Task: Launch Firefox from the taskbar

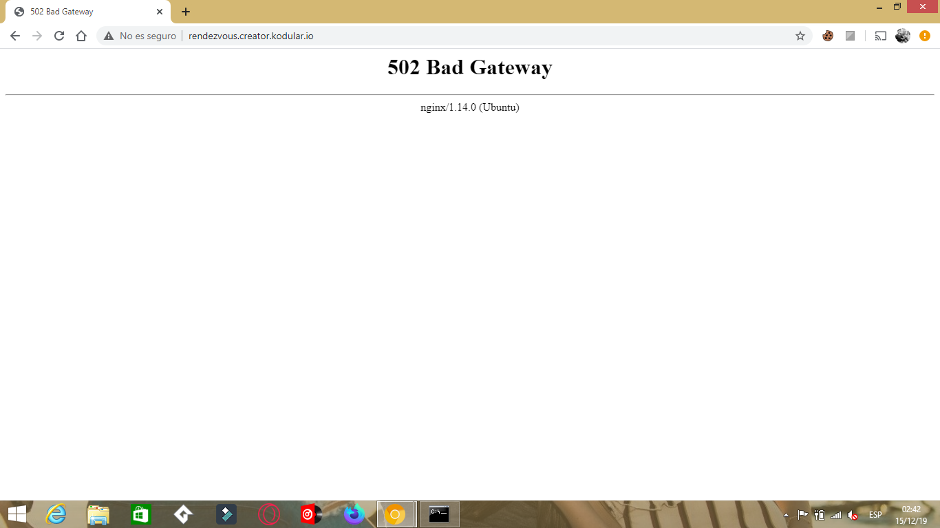Action: click(x=354, y=514)
